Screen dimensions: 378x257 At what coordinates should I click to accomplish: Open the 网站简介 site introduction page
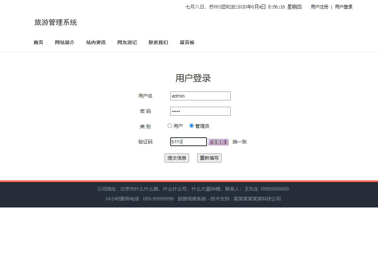(x=64, y=42)
